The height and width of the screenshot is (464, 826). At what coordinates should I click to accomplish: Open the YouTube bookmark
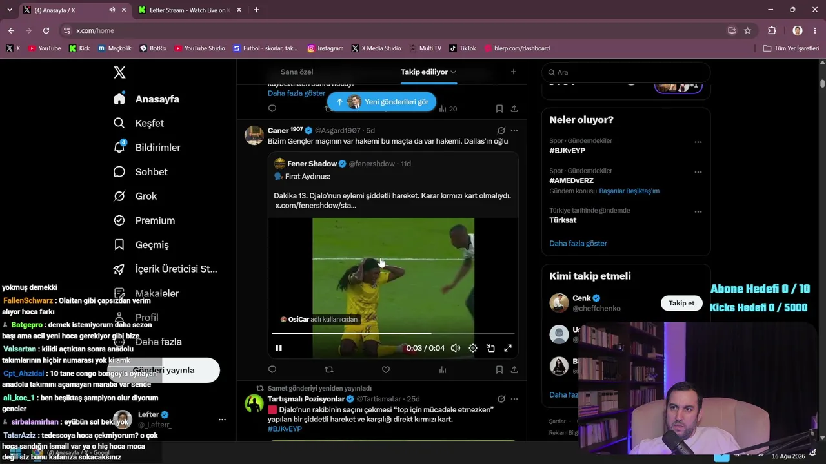click(45, 48)
